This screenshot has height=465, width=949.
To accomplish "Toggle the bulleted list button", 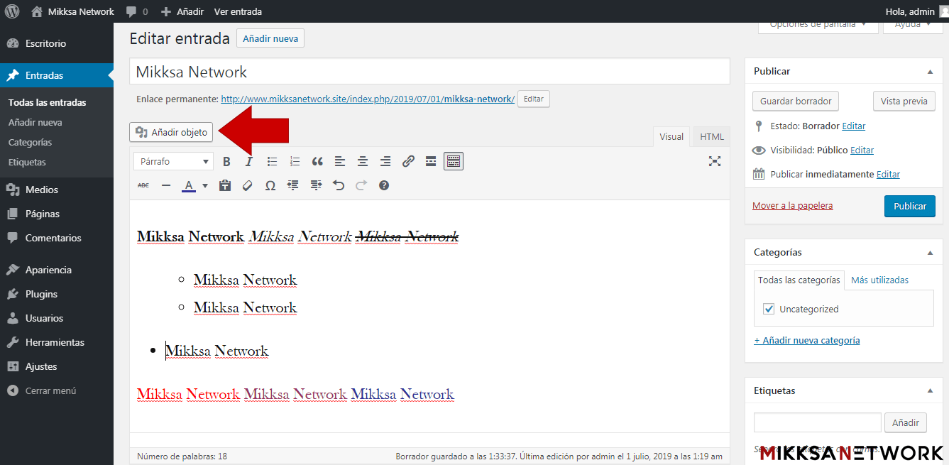I will click(272, 162).
